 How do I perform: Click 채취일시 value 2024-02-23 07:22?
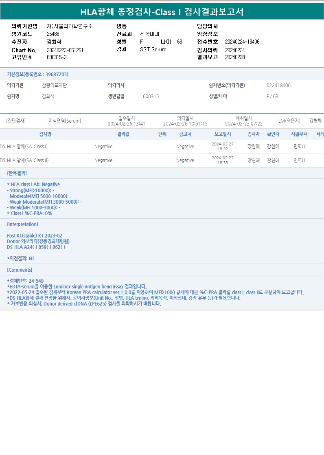[244, 123]
